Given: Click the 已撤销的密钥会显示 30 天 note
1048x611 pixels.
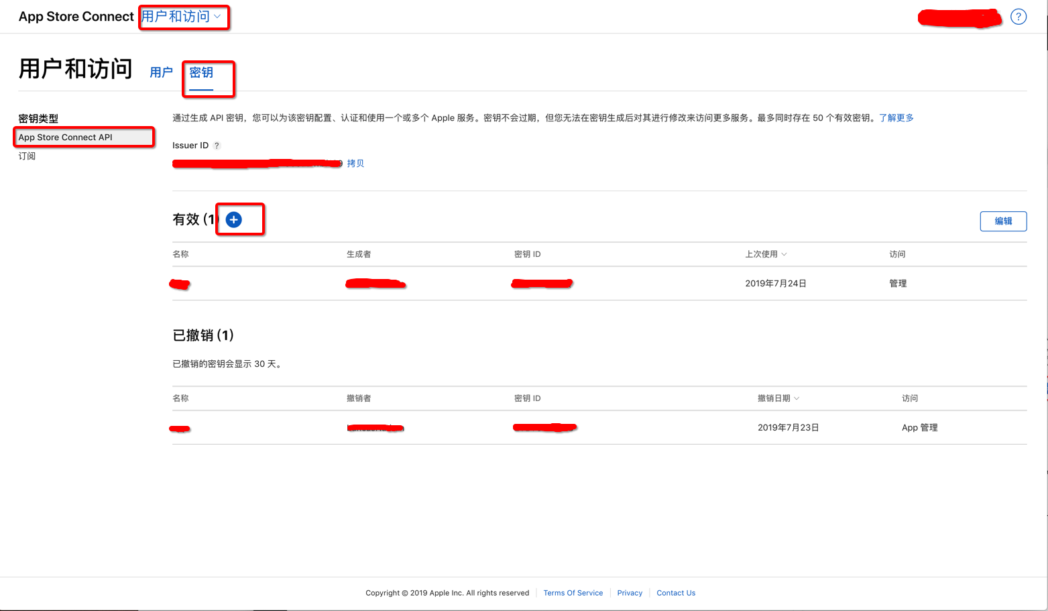Looking at the screenshot, I should pos(227,364).
